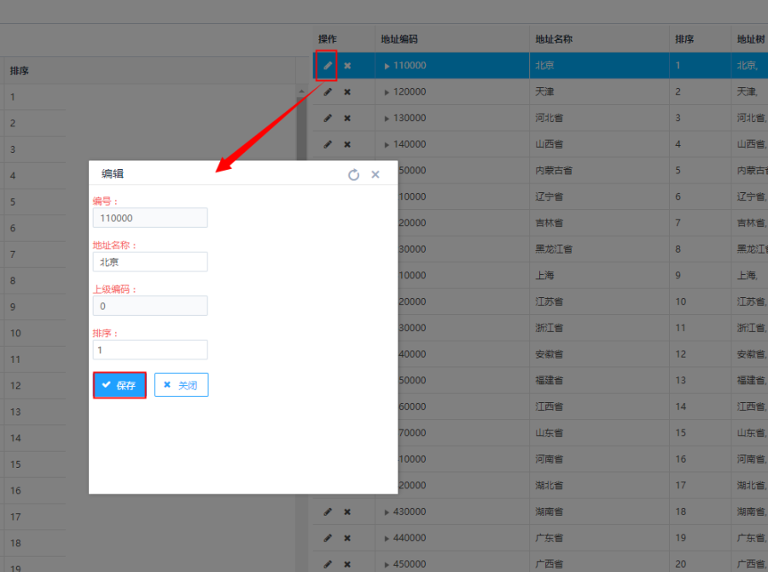Click the 地址编码 column header
This screenshot has width=768, height=572.
[x=399, y=39]
